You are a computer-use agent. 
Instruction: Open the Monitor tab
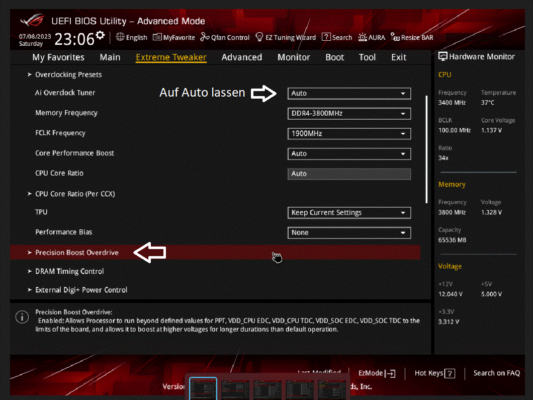[294, 57]
